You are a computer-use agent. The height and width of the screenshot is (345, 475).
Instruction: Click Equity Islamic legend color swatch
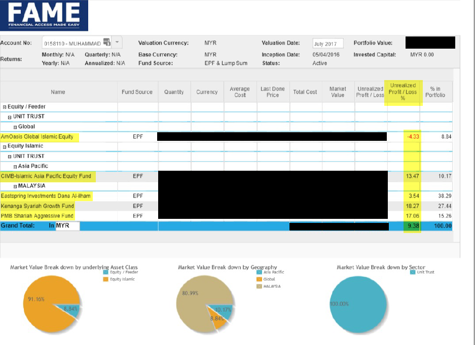pyautogui.click(x=106, y=279)
